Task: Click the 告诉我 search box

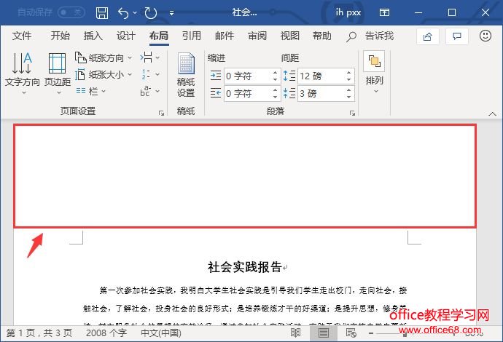Action: point(370,36)
